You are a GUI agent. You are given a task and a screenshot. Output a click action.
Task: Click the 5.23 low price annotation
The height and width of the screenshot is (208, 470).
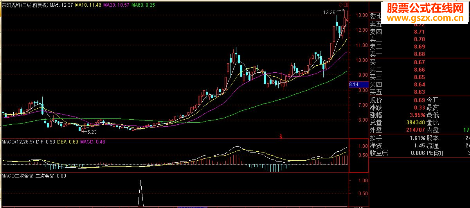[x=91, y=132]
